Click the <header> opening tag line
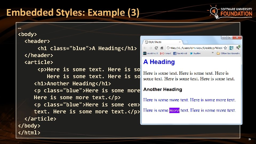Screen dimensions: 256x144 (x=37, y=41)
